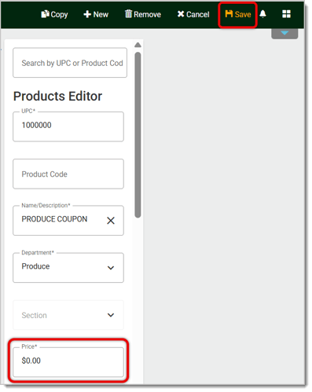Click the Copy toolbar button
The height and width of the screenshot is (392, 312).
(x=54, y=14)
